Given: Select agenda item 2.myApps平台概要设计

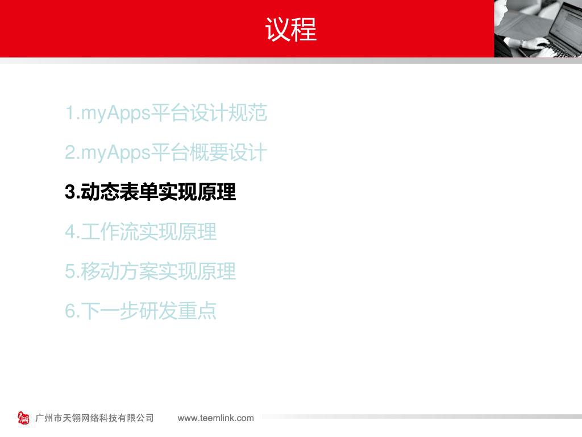Looking at the screenshot, I should point(166,152).
